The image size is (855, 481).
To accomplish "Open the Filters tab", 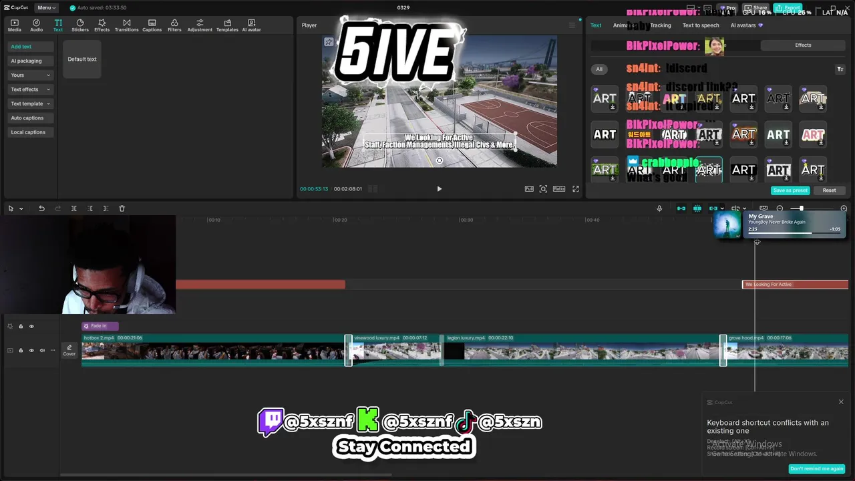I will tap(174, 25).
